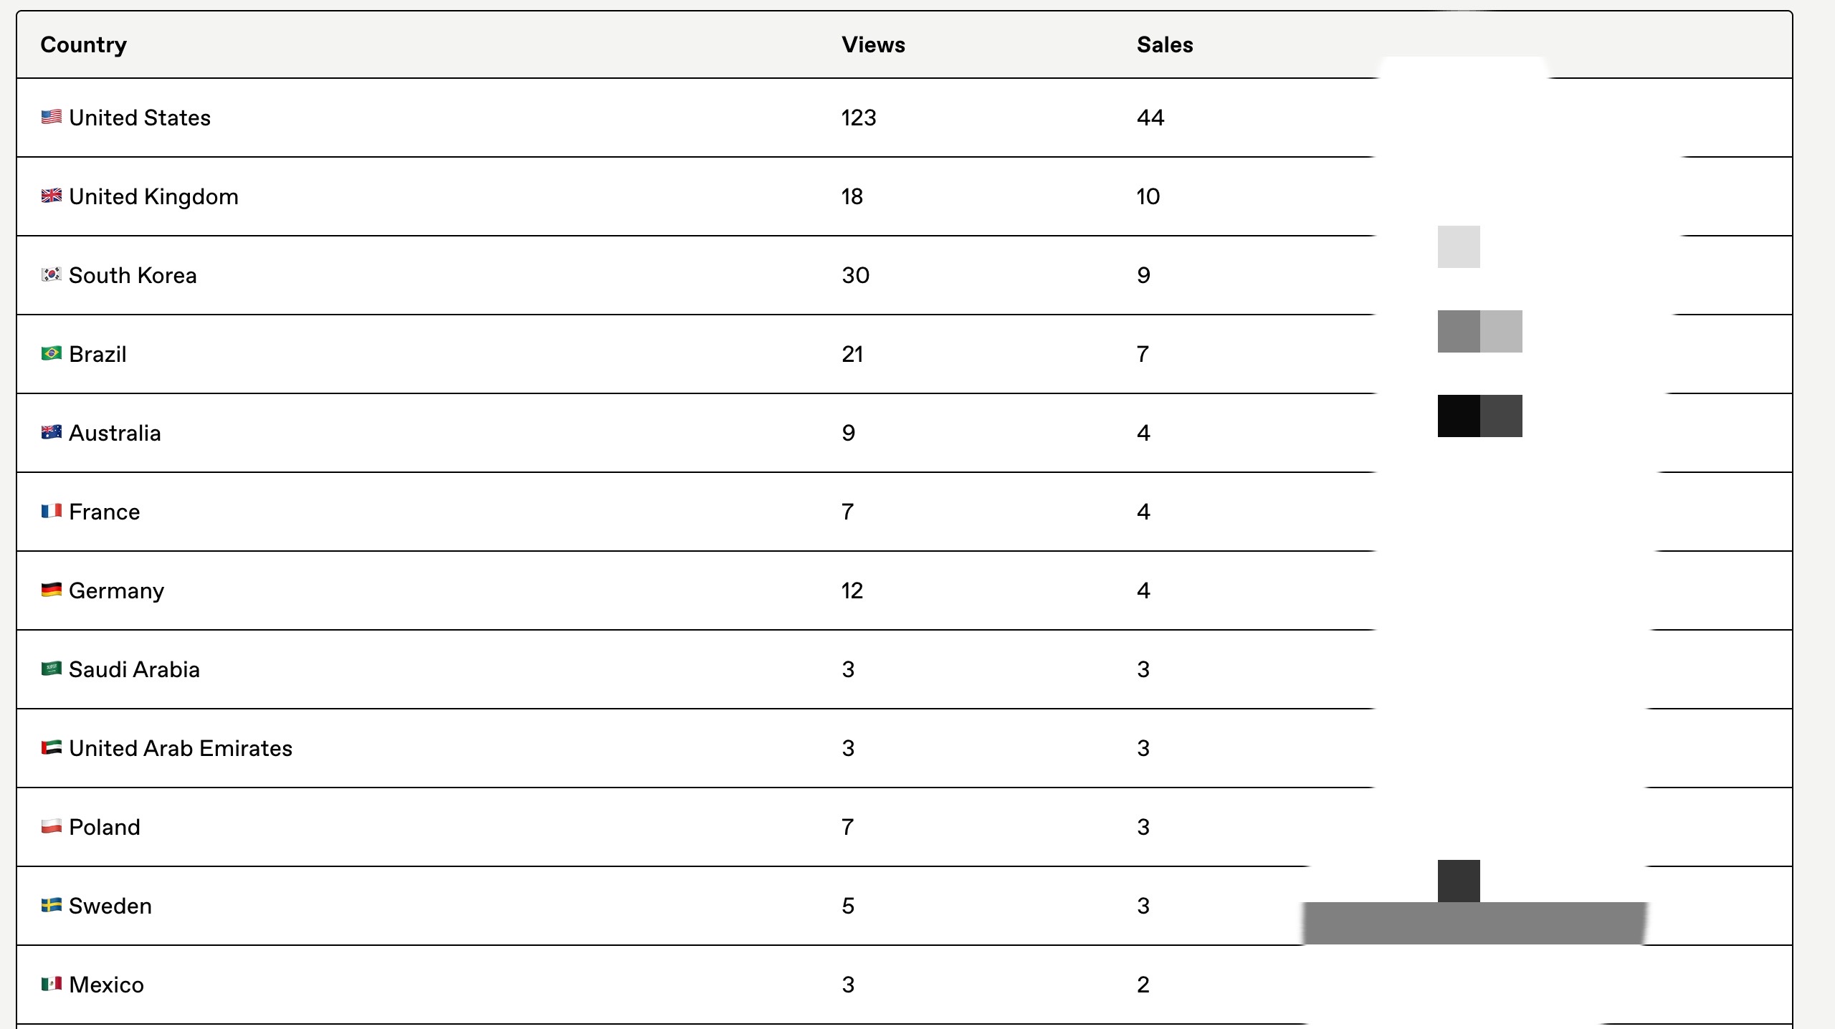Click the United States flag icon

pos(51,117)
